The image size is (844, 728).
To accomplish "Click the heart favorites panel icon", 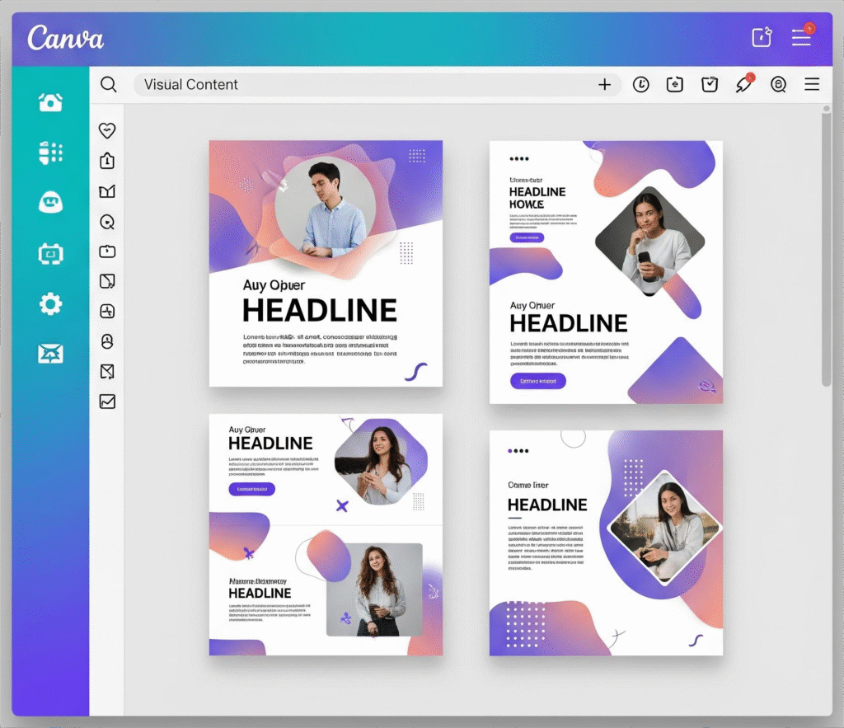I will pos(107,130).
